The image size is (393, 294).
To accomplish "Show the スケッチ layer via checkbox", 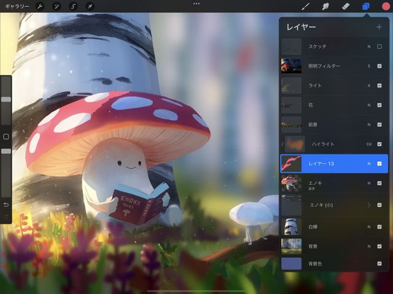I will tap(379, 47).
